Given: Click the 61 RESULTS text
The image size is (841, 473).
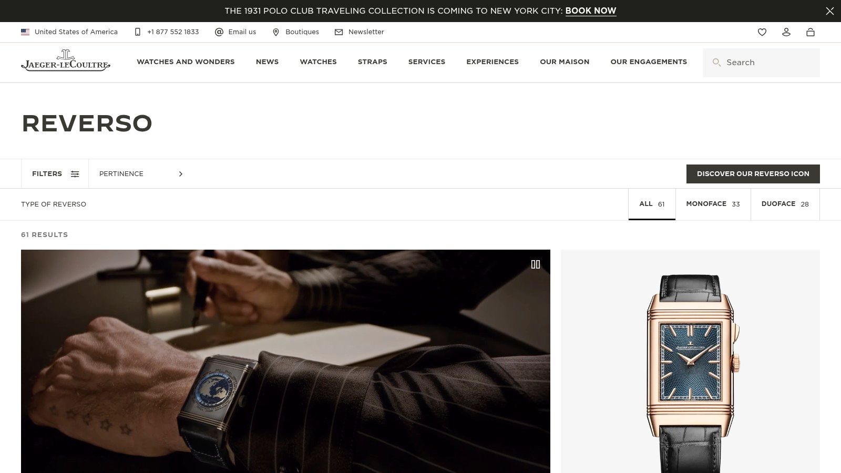Looking at the screenshot, I should tap(45, 235).
